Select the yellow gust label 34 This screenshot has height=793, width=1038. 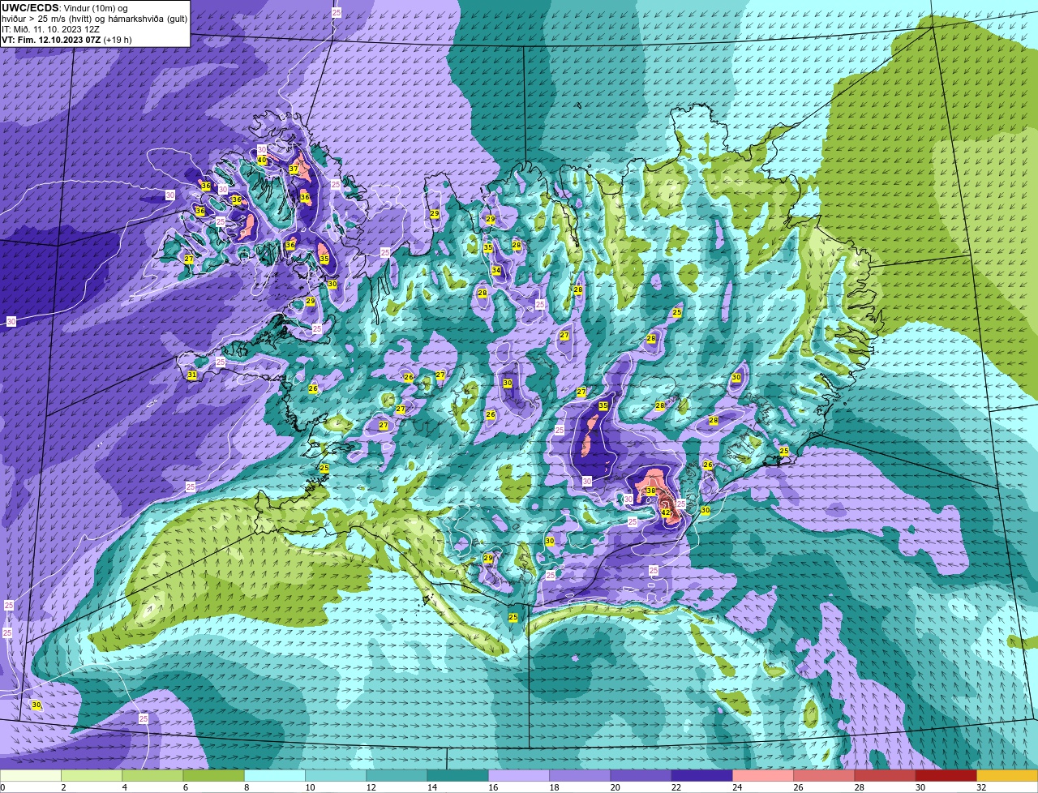496,271
